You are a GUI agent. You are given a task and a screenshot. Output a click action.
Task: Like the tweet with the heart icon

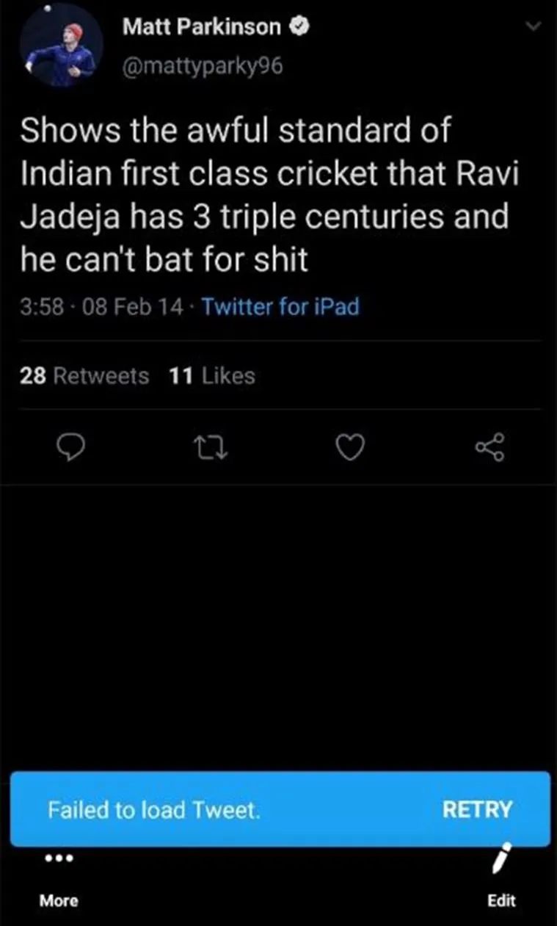tap(352, 446)
